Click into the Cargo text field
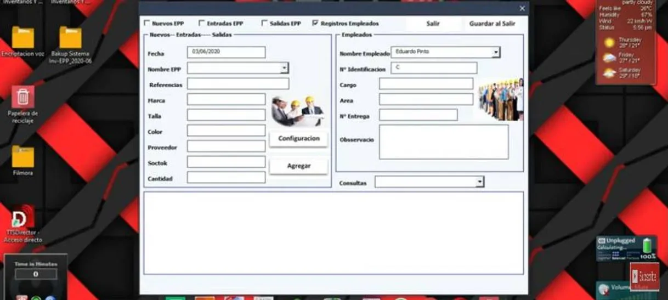This screenshot has width=668, height=300. pos(426,83)
